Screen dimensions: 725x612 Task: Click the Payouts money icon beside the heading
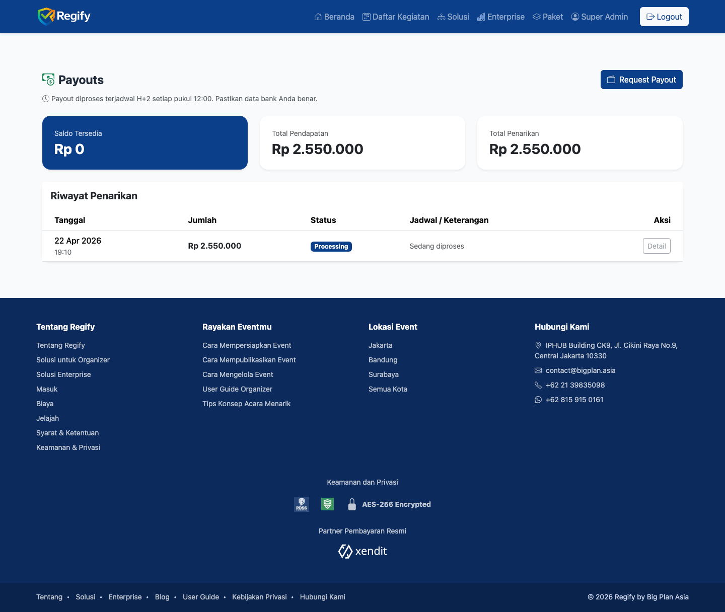pyautogui.click(x=48, y=80)
